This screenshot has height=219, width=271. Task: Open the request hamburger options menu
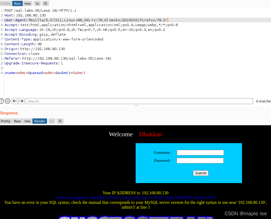pyautogui.click(x=45, y=3)
